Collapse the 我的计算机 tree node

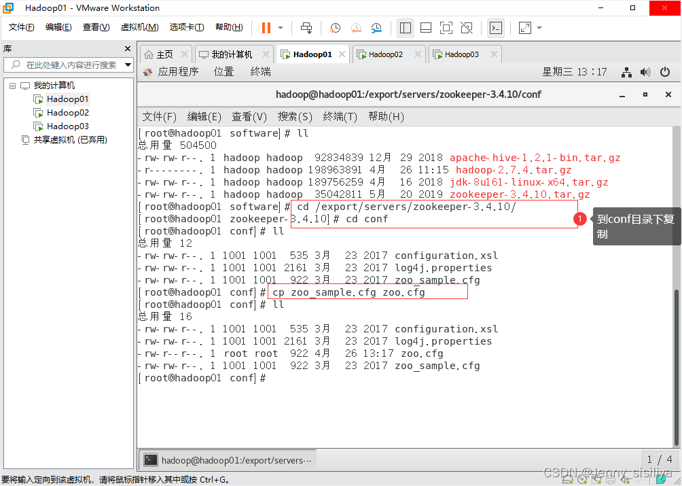13,86
